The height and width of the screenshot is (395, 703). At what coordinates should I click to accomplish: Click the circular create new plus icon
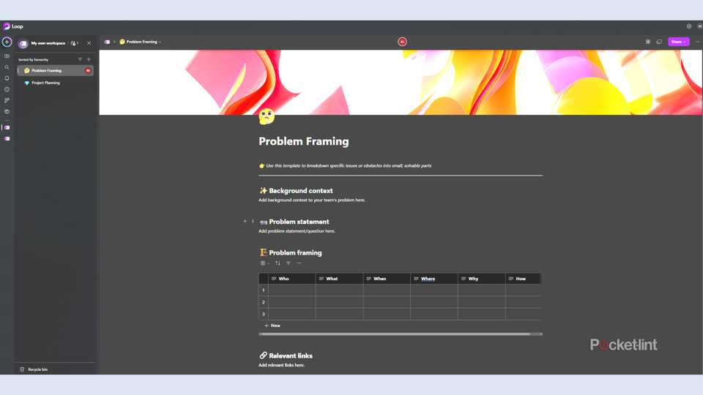click(7, 42)
